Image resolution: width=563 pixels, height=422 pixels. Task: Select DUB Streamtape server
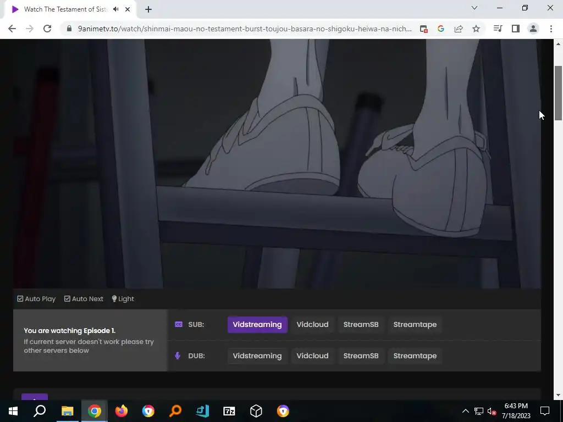(x=415, y=356)
